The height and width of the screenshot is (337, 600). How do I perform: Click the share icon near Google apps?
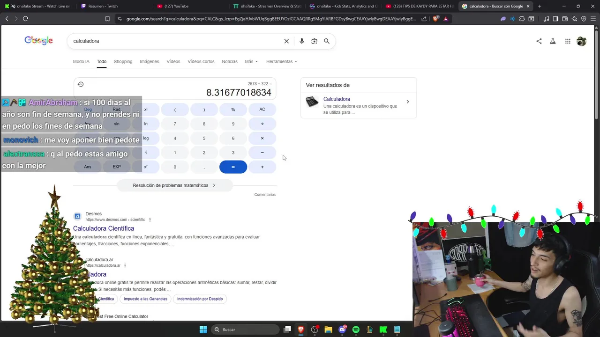[x=539, y=41]
